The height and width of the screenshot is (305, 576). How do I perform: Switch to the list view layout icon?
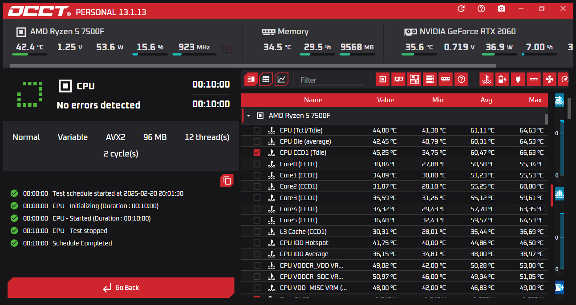click(251, 80)
